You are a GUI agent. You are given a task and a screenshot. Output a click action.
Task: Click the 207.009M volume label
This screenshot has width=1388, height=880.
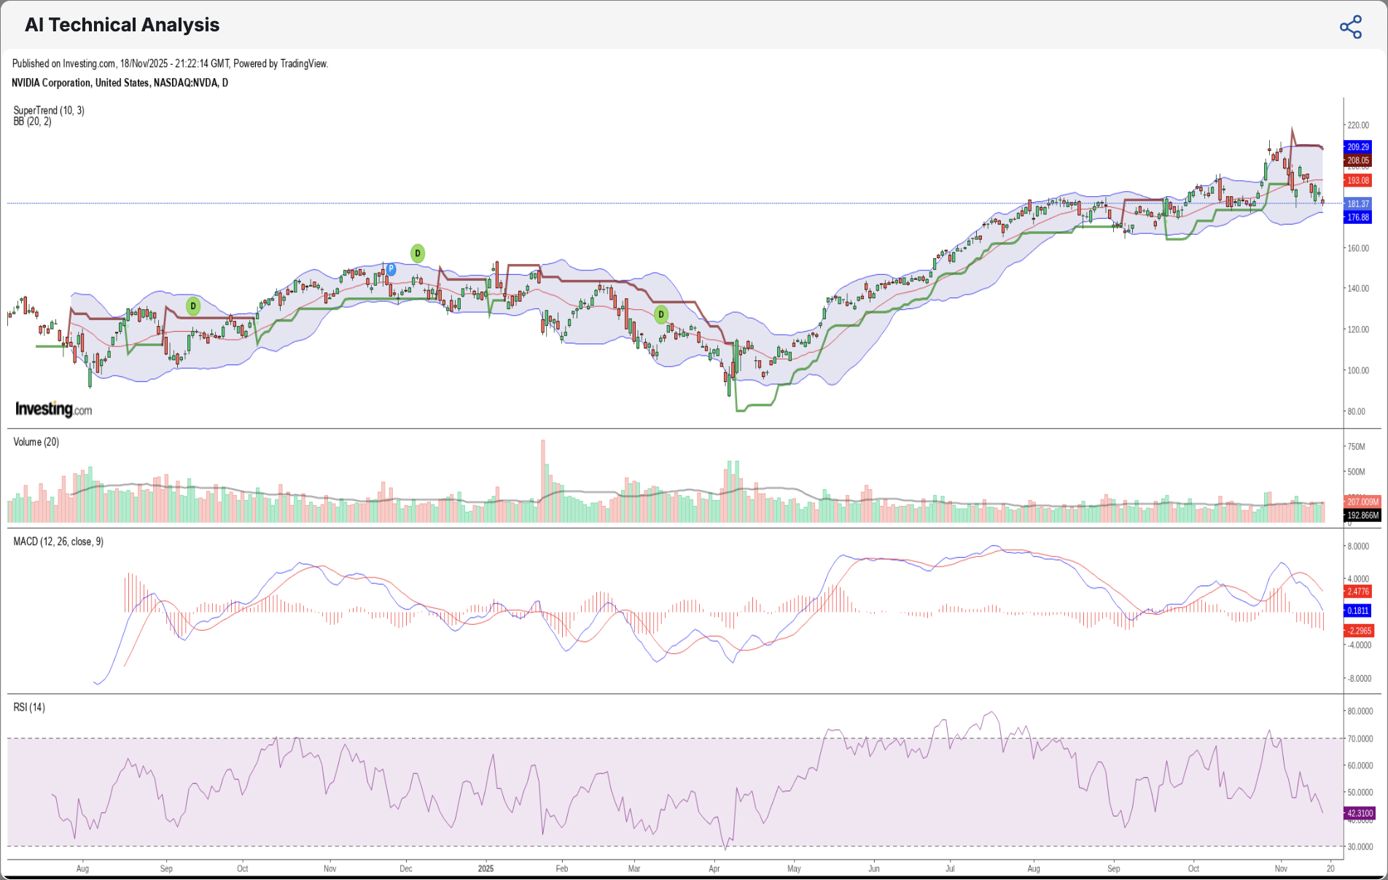point(1362,502)
